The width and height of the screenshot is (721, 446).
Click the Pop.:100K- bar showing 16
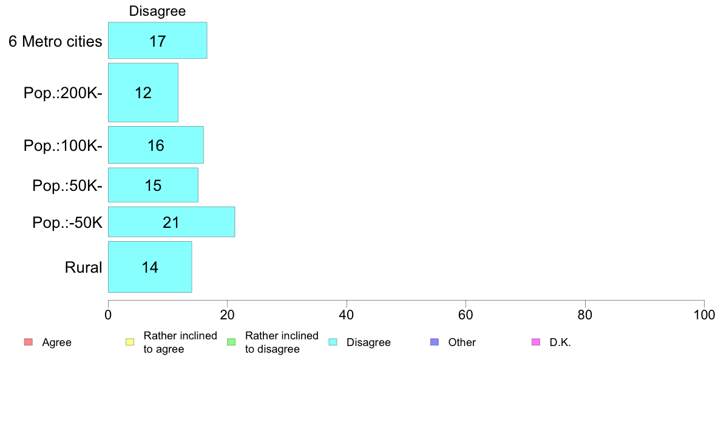click(x=155, y=145)
